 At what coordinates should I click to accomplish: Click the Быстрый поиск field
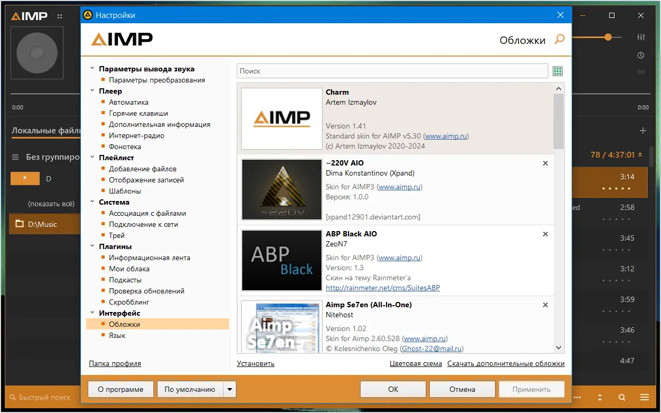45,397
